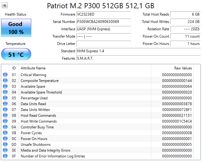Click the previous disk arrow button

[5, 6]
